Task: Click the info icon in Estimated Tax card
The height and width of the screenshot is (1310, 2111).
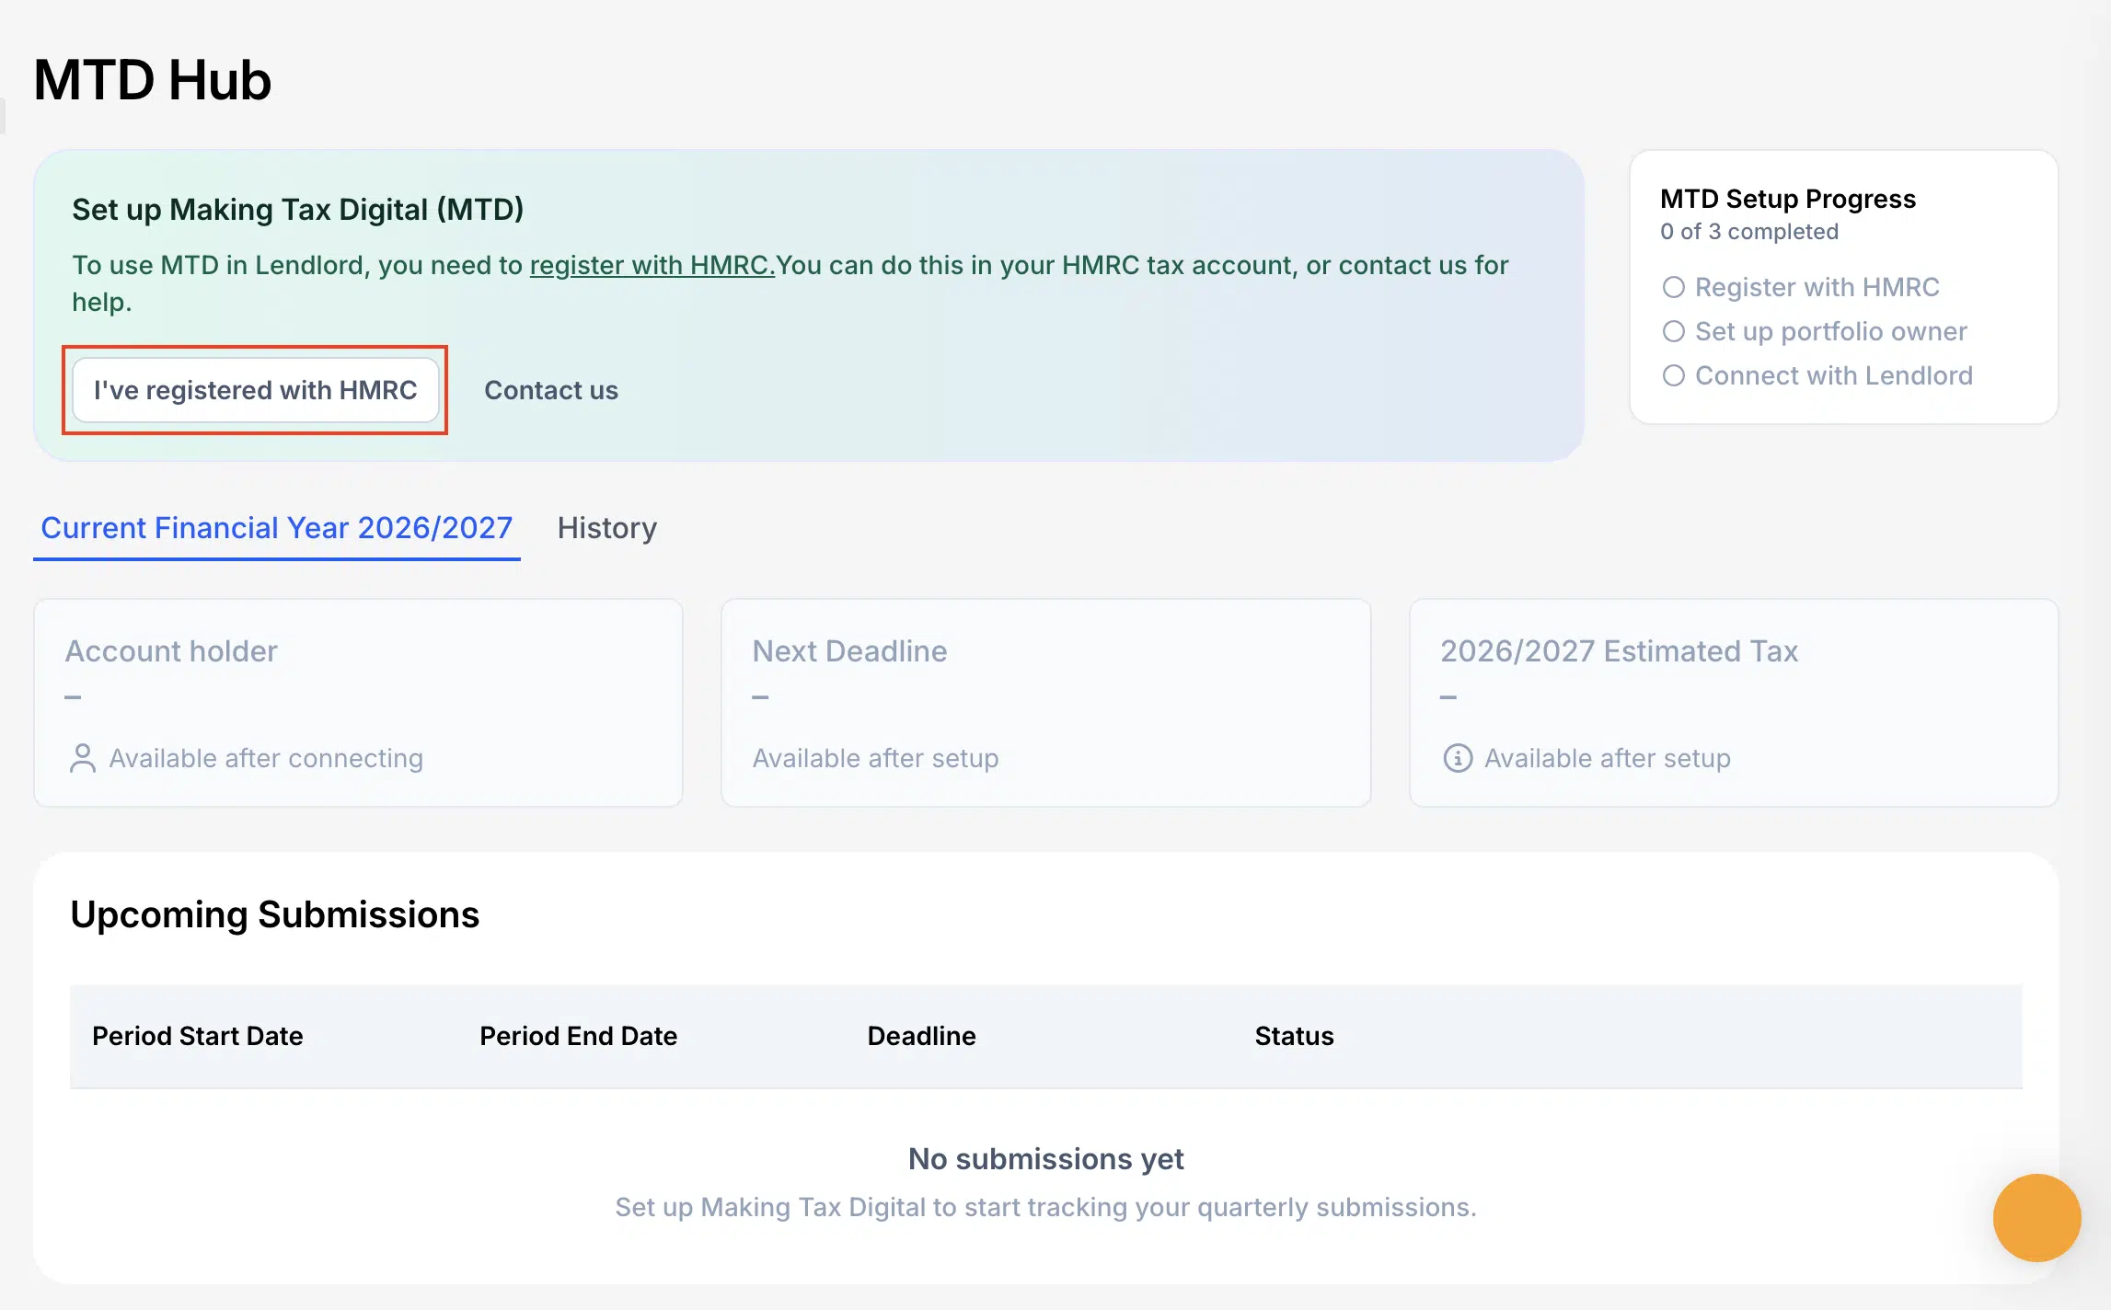Action: [x=1458, y=758]
